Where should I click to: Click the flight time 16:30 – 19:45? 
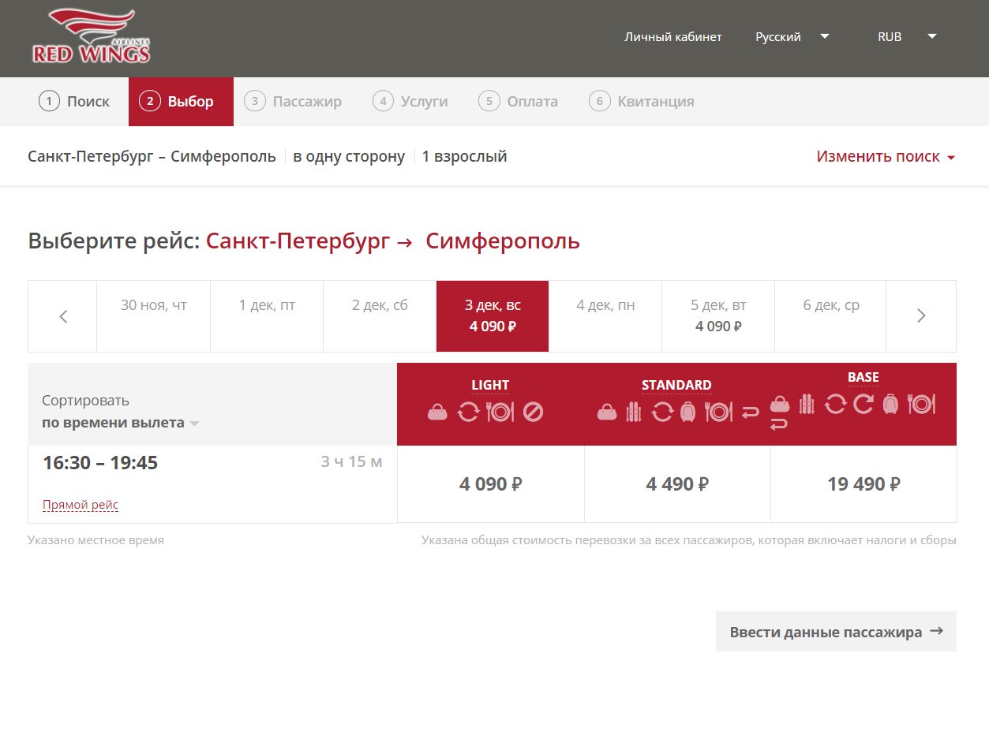[100, 463]
